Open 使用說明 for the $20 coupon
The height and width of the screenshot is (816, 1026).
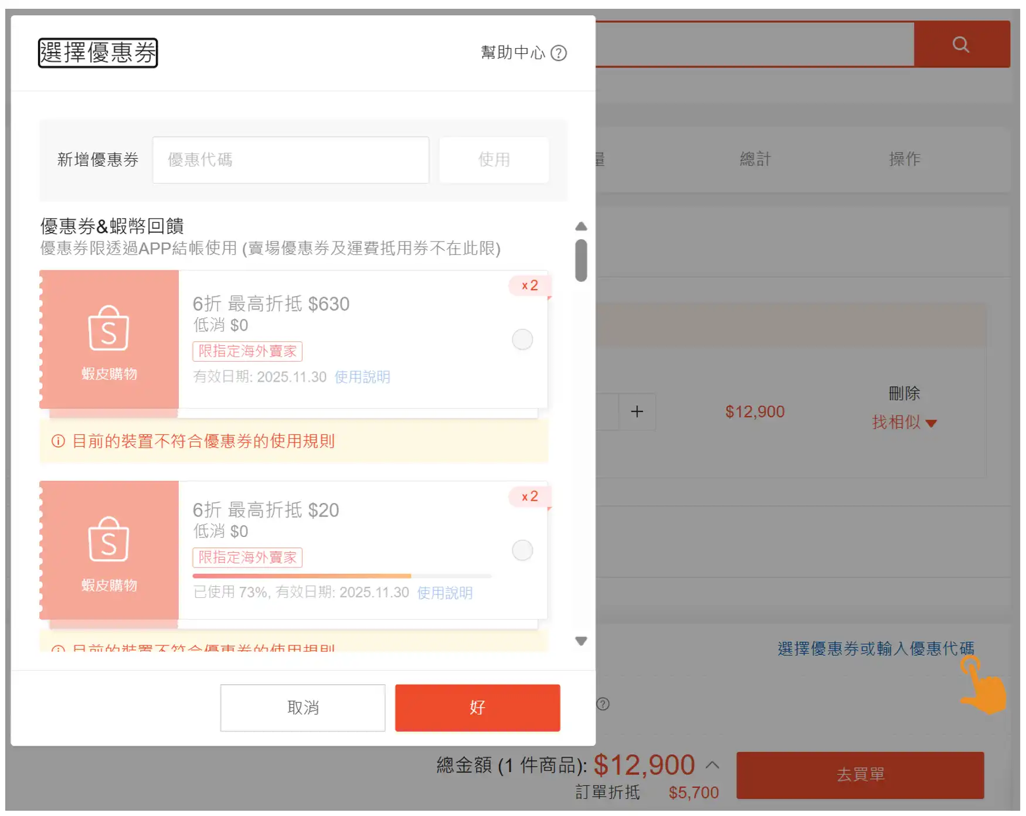(445, 593)
